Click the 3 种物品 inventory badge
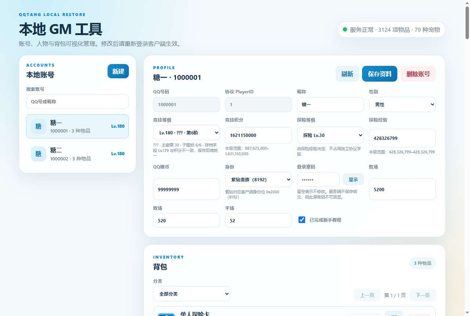Screen dimensions: 470x316 coord(422,263)
